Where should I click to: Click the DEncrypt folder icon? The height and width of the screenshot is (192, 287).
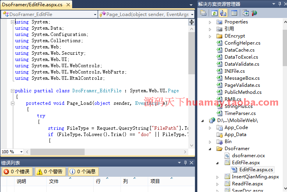tap(219, 36)
